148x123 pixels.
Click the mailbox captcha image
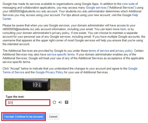37,85
